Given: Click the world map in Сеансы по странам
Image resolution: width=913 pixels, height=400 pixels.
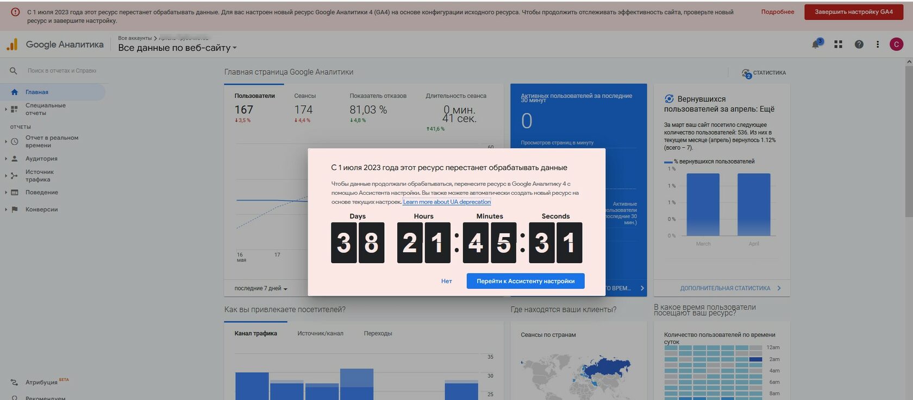Looking at the screenshot, I should coord(575,376).
